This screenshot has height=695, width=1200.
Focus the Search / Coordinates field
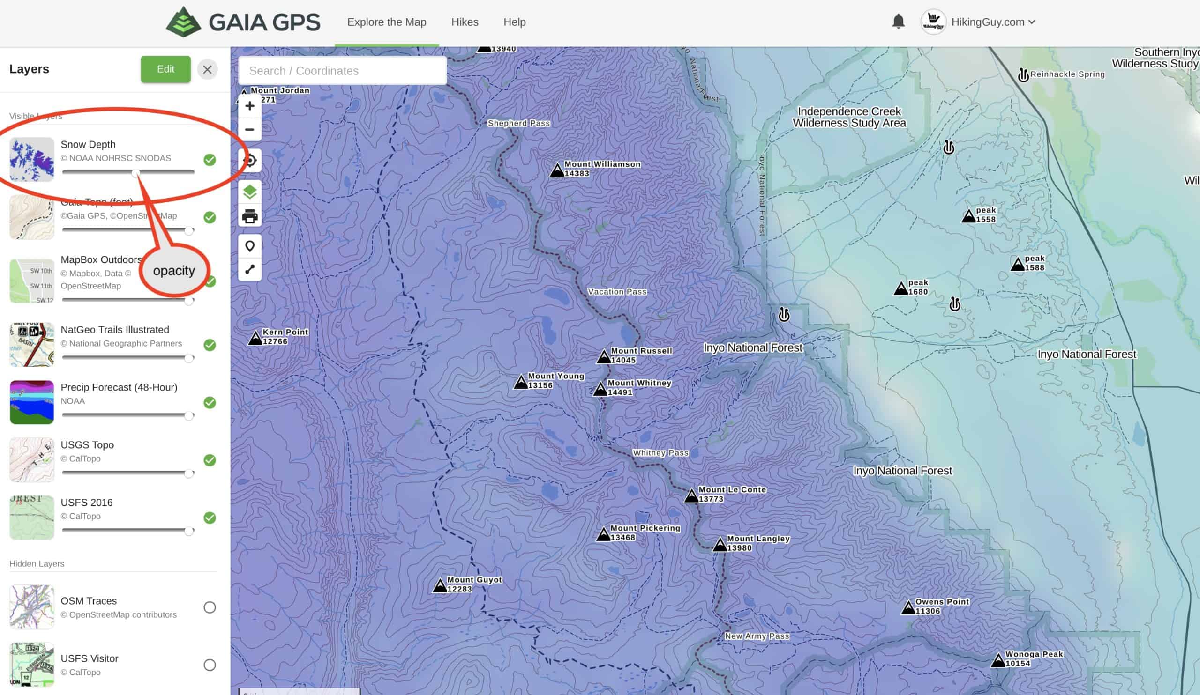pos(342,71)
